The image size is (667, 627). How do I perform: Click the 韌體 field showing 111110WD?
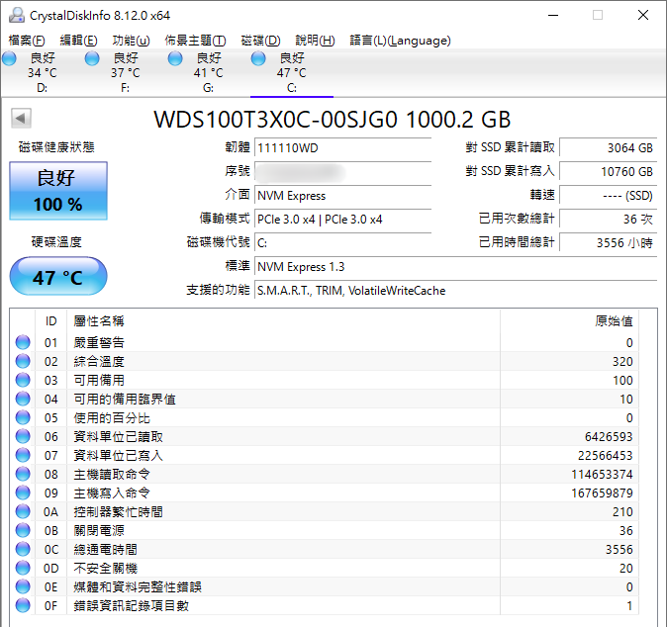coord(342,148)
